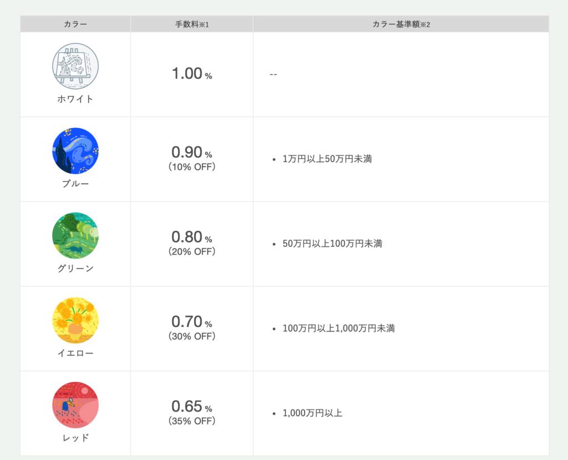The width and height of the screenshot is (568, 460).
Task: Click the Green landscape icon
Action: pos(75,236)
